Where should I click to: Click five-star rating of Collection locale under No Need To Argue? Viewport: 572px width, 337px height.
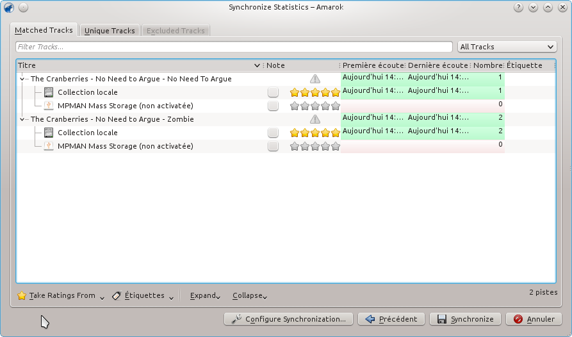point(315,93)
